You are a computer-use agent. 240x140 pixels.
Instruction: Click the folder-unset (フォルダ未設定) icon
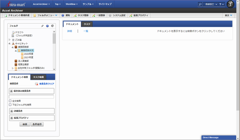tap(13, 35)
